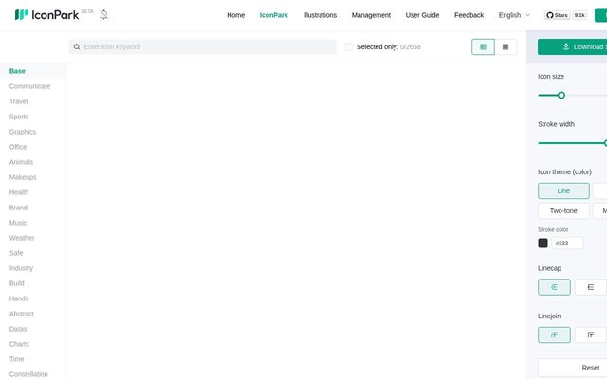Open the Management page

371,15
